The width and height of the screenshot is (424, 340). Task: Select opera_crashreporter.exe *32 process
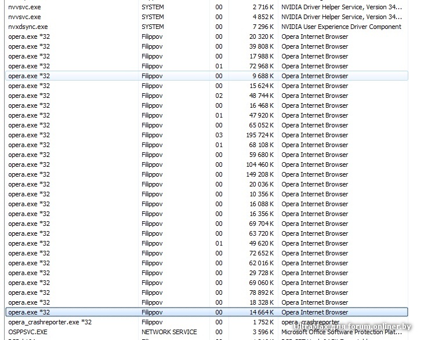(206, 323)
